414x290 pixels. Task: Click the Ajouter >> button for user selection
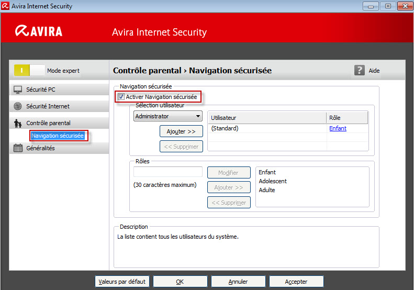pos(181,131)
